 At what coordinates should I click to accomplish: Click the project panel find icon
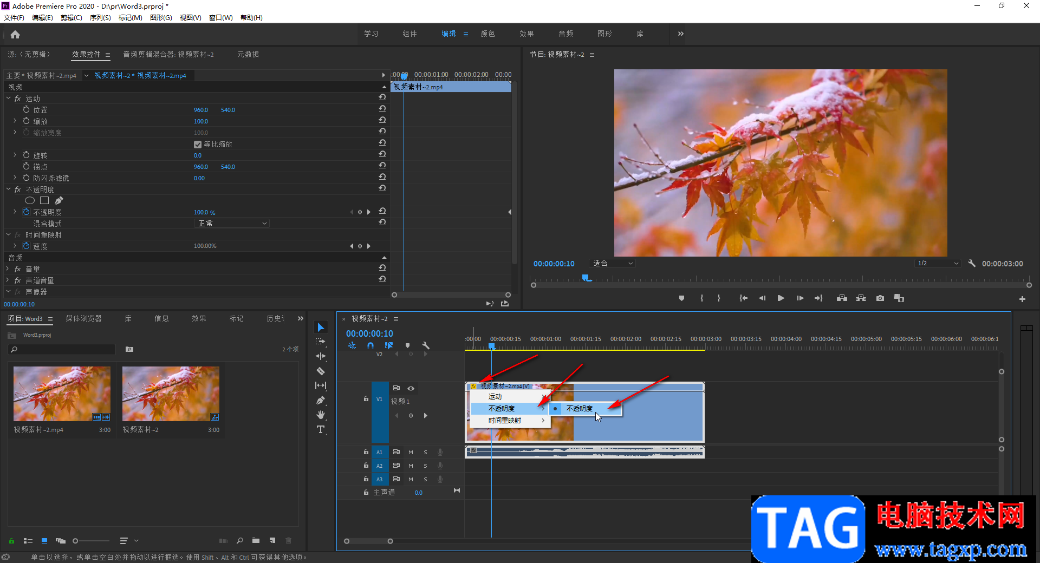(x=239, y=540)
